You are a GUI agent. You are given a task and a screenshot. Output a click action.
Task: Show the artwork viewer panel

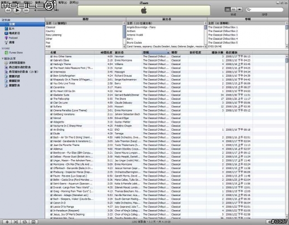click(x=33, y=222)
